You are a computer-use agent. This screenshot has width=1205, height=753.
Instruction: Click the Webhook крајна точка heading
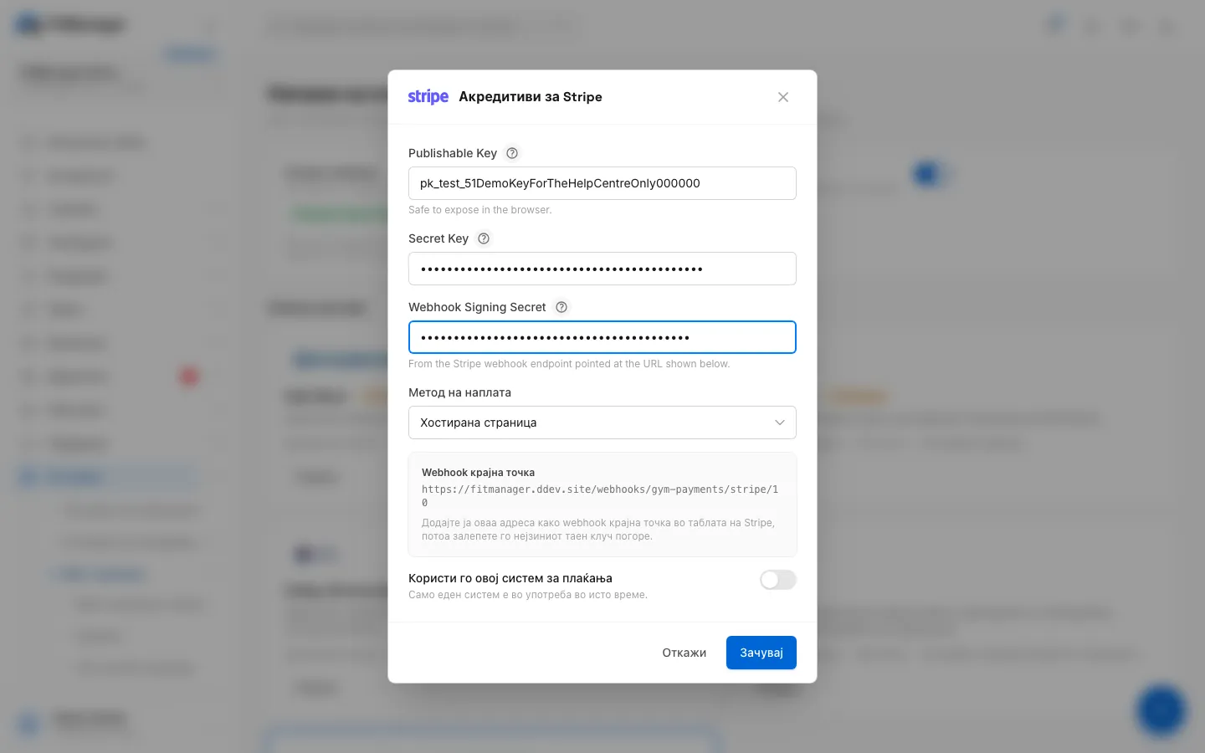click(478, 473)
